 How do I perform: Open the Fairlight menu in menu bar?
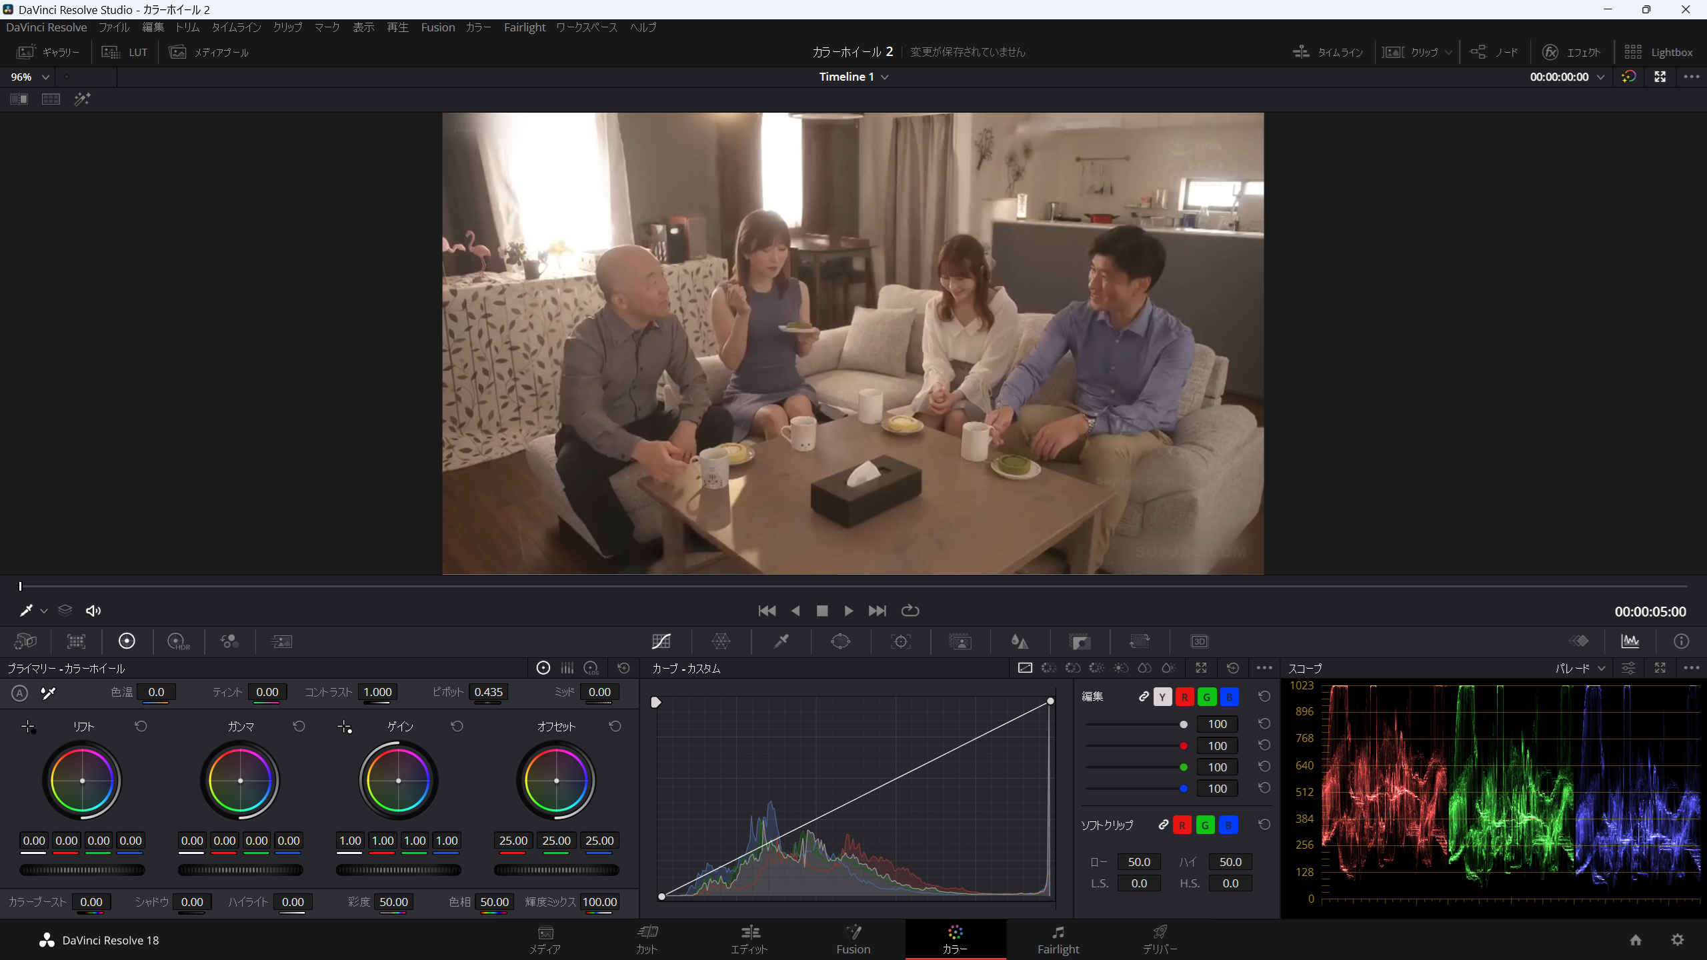tap(524, 27)
